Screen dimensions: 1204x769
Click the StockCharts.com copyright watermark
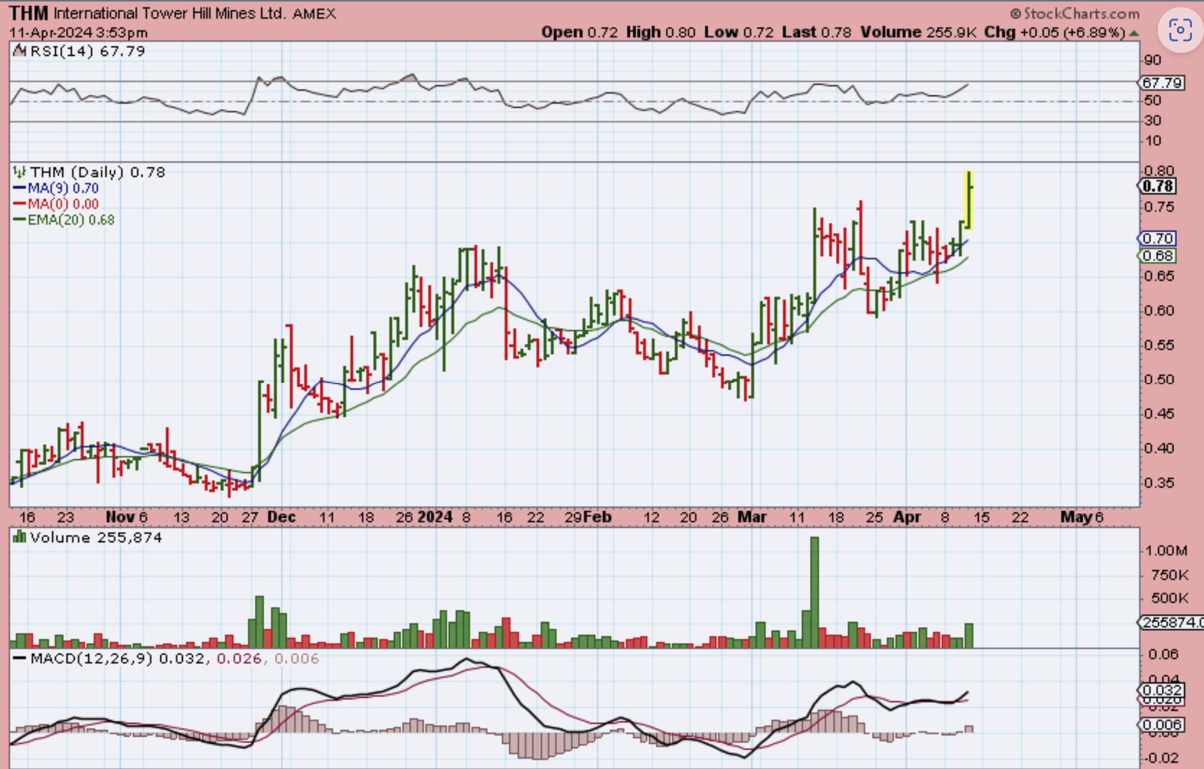[1074, 13]
